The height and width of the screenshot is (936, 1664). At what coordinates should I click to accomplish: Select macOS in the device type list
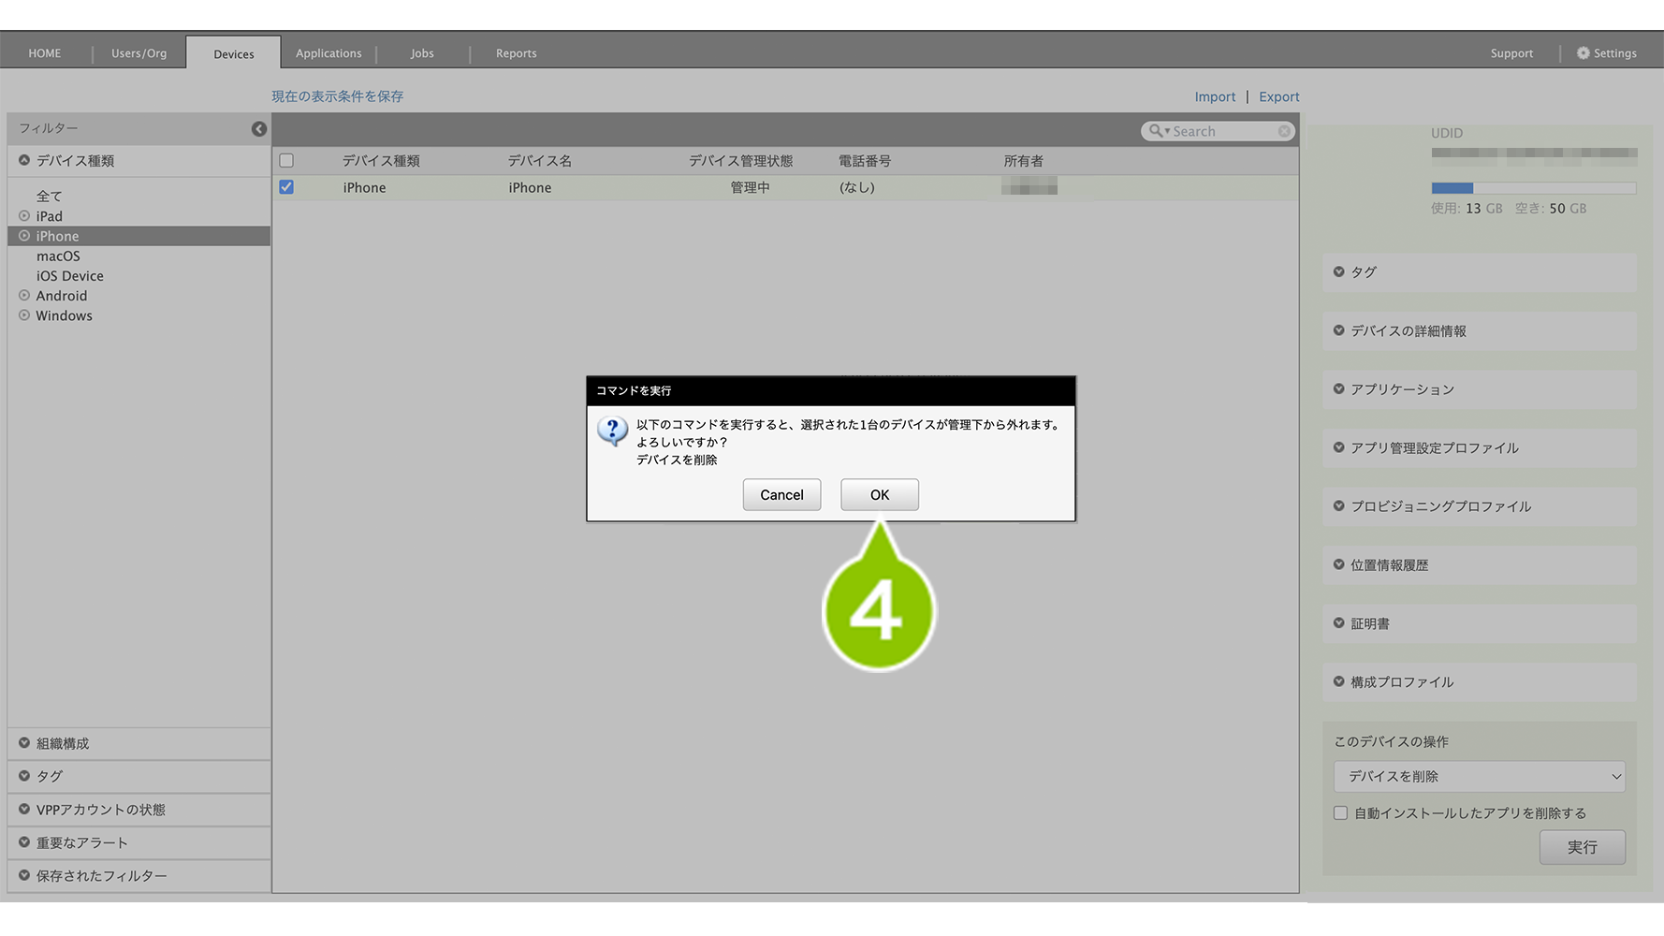tap(58, 256)
